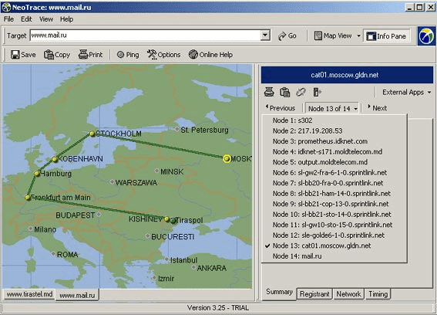Select Node 4: idknet-s171.moldtelecom.md
This screenshot has height=315, width=437.
pyautogui.click(x=334, y=151)
